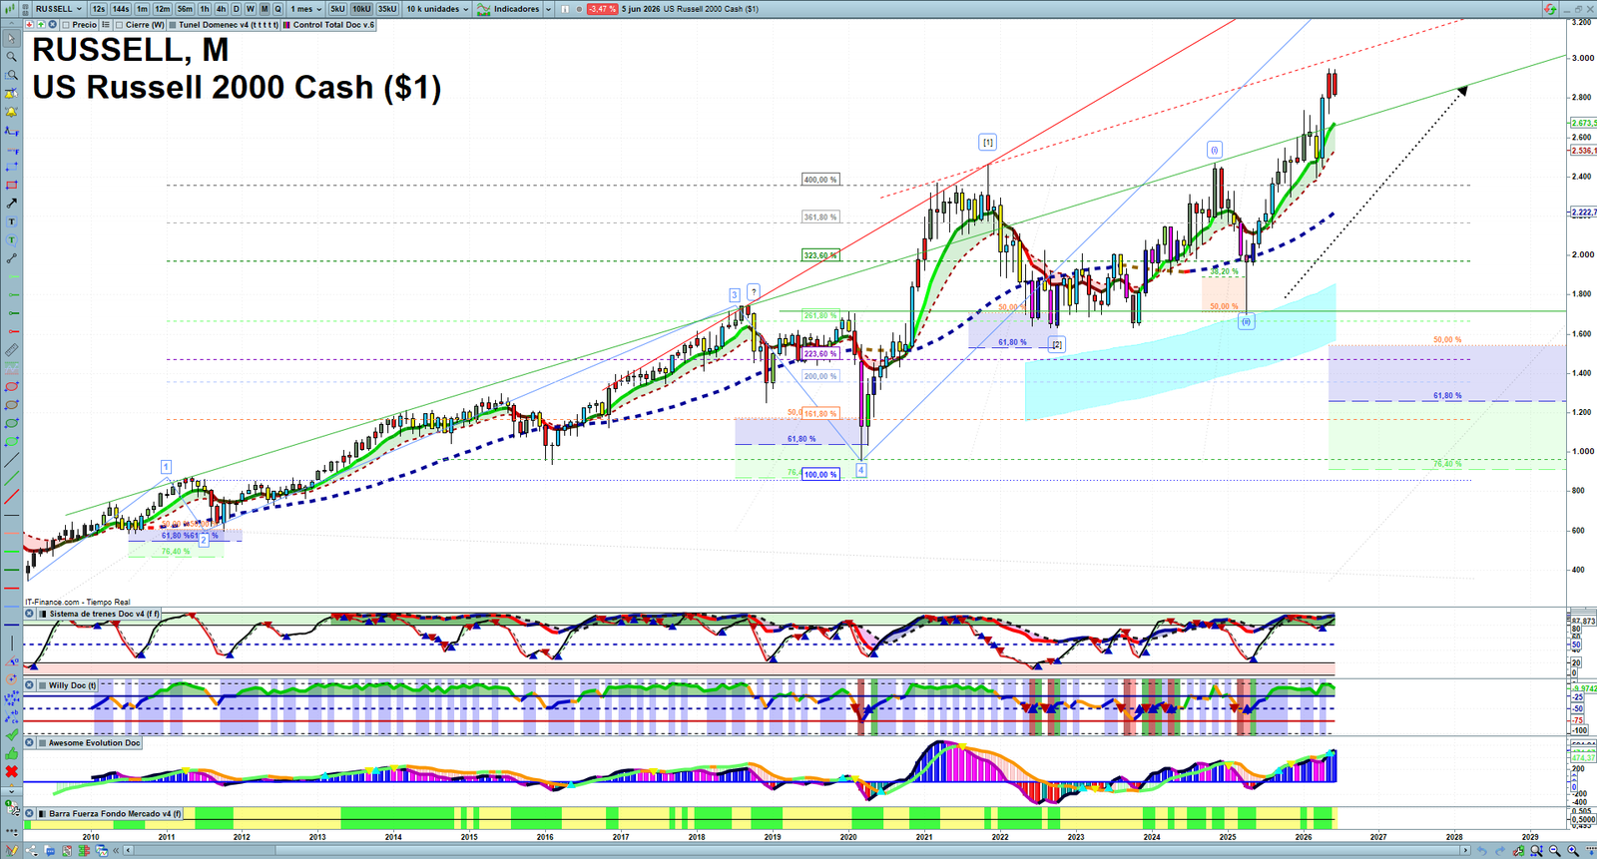Click the Willy Doc (t) label
This screenshot has height=859, width=1597.
73,685
